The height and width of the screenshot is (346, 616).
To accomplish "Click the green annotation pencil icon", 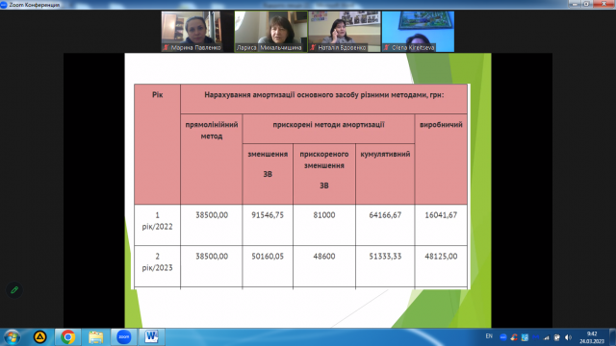I will 14,290.
